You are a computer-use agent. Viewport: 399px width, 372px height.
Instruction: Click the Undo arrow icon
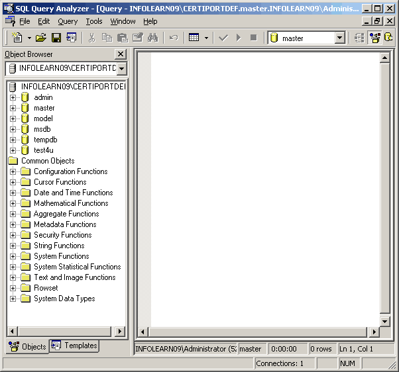point(174,38)
